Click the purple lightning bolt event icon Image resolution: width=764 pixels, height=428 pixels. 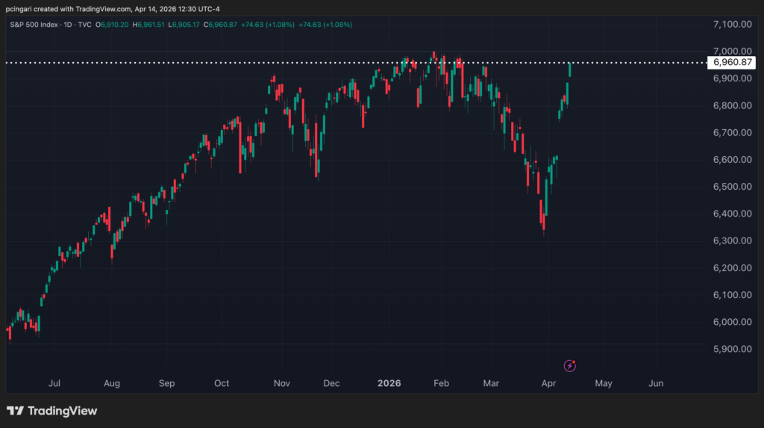click(x=570, y=365)
